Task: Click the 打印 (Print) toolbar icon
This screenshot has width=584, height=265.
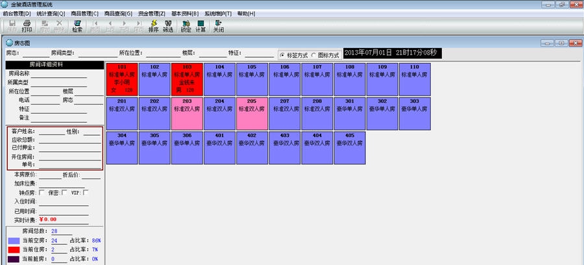Action: [x=27, y=26]
